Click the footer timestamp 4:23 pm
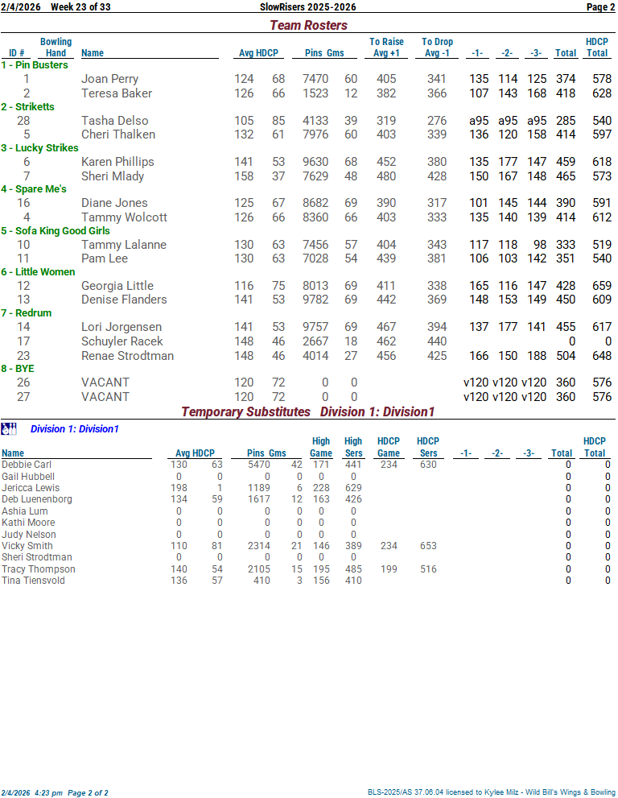This screenshot has height=798, width=618. click(x=48, y=793)
